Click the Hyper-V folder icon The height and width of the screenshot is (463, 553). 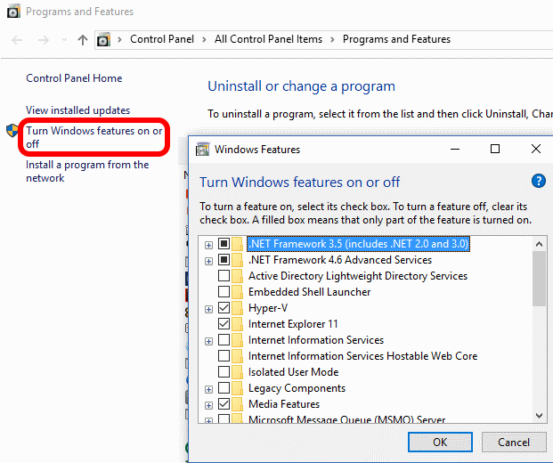pos(238,308)
